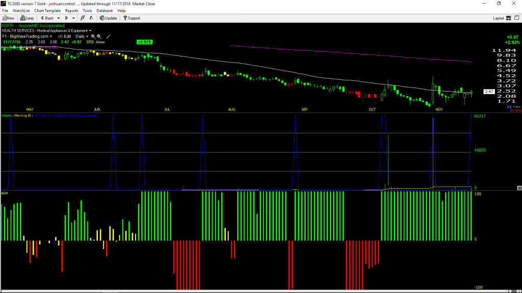Open the WatchList menu
The height and width of the screenshot is (293, 522).
pos(21,11)
